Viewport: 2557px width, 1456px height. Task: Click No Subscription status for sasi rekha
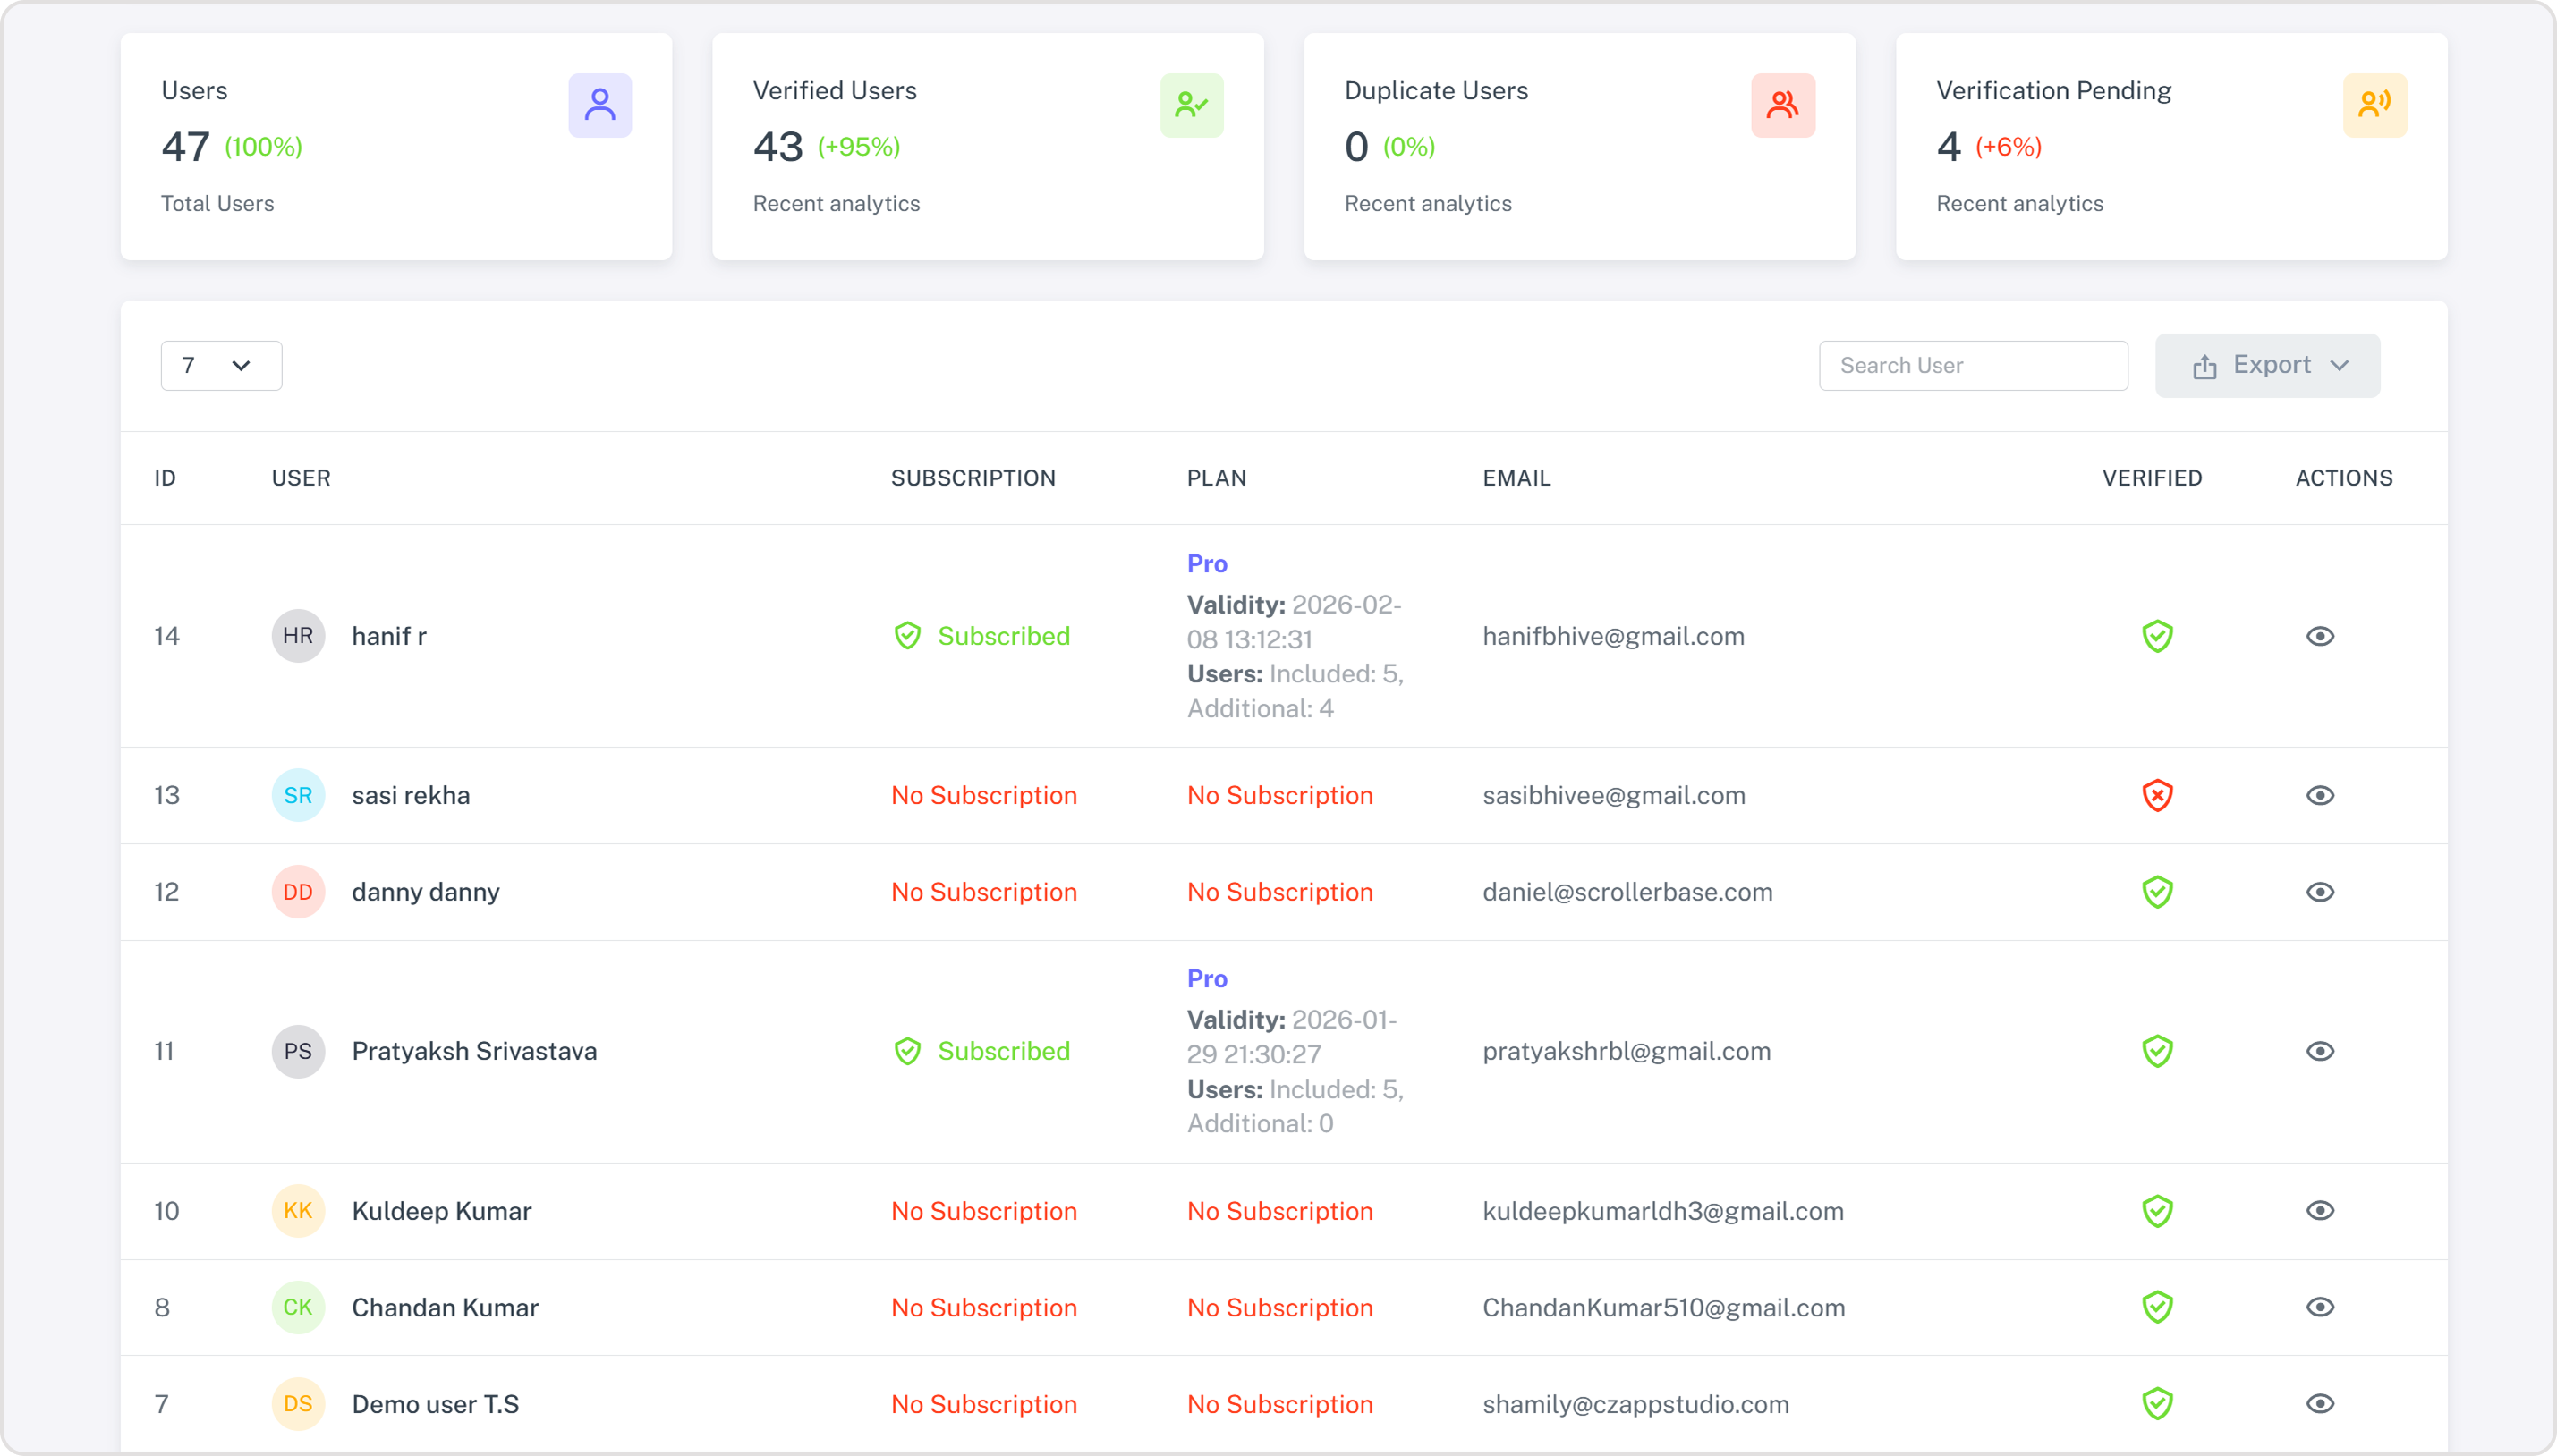tap(984, 795)
